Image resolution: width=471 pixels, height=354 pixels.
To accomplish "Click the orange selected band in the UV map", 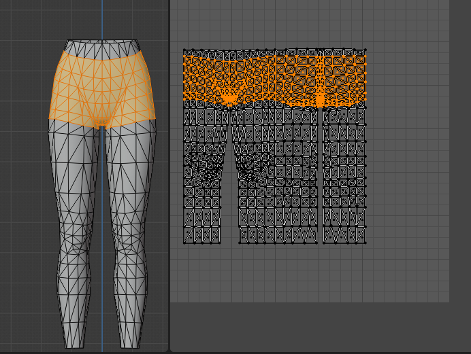I will point(275,79).
